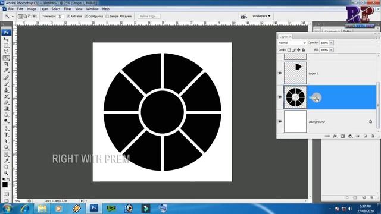Screen dimensions: 381x214
Task: Toggle Quick Mask mode button
Action: click(6, 194)
